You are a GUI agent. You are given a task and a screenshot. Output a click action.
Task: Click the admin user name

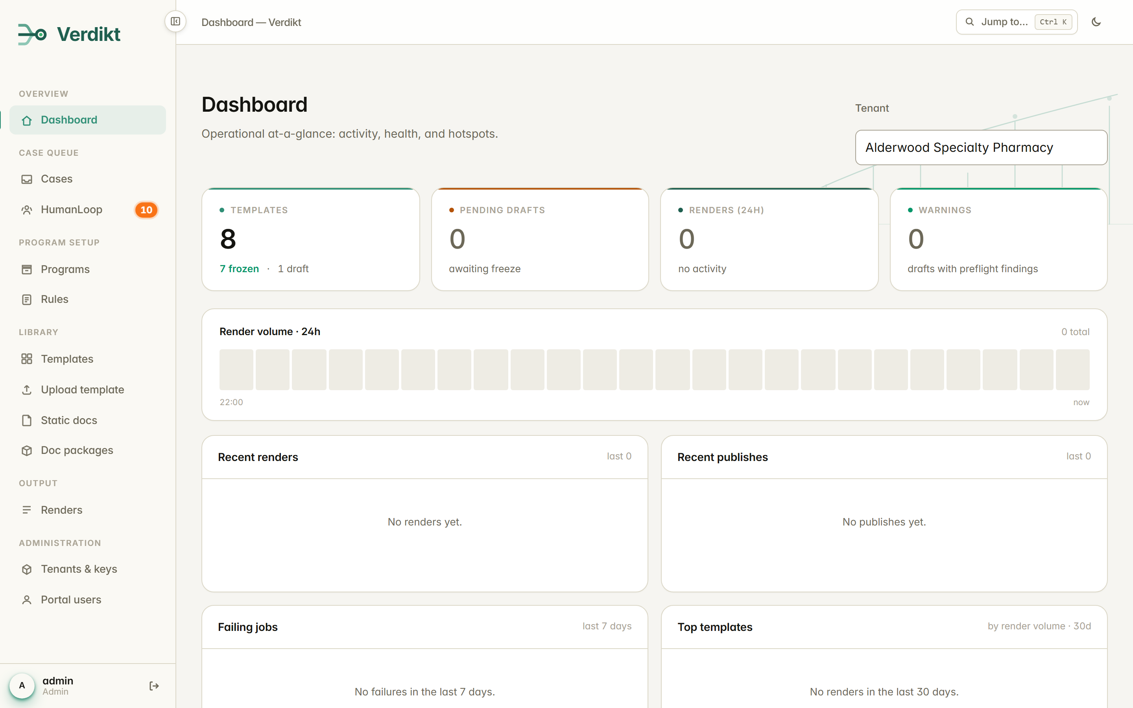tap(57, 681)
